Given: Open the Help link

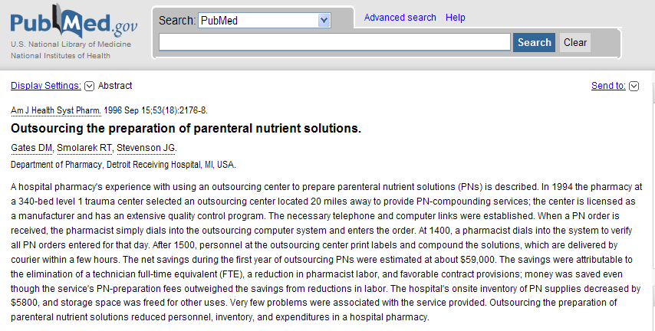Looking at the screenshot, I should click(x=456, y=18).
